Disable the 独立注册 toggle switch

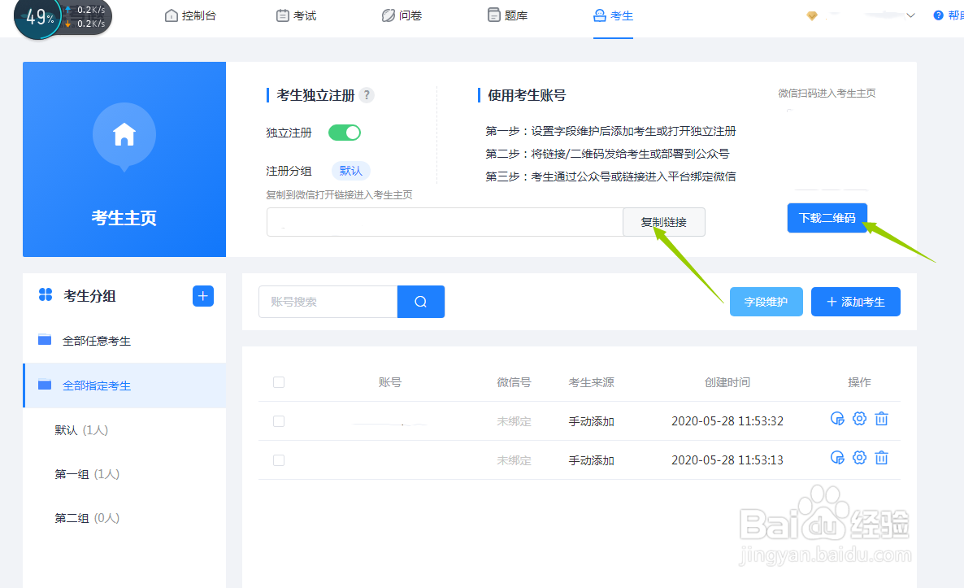[344, 132]
